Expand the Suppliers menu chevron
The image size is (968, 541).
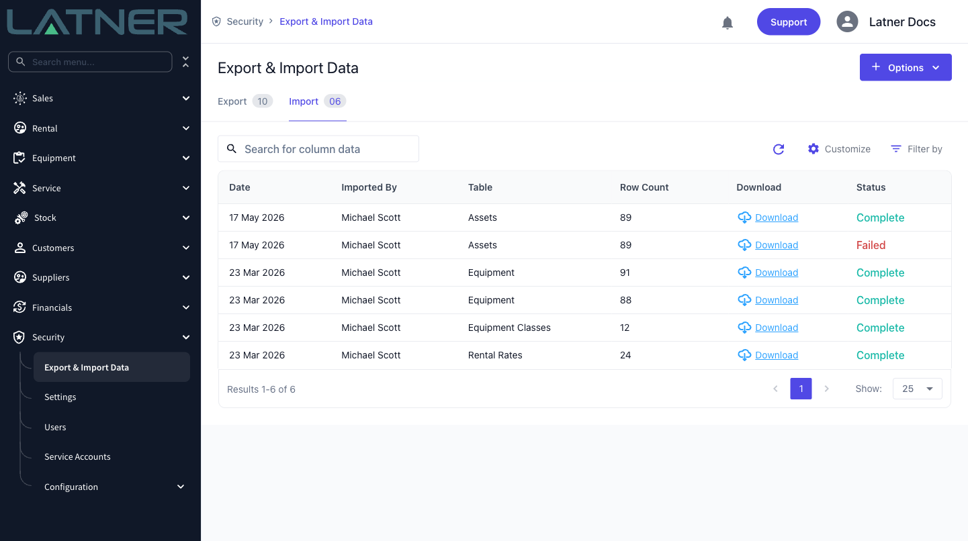[x=186, y=277]
